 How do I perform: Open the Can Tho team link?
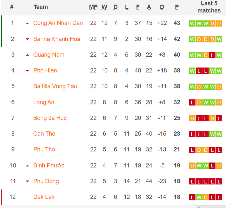tap(44, 134)
